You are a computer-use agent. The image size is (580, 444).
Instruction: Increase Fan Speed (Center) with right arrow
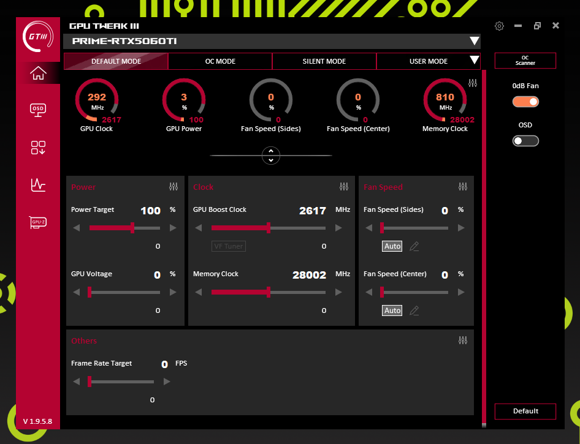point(461,292)
